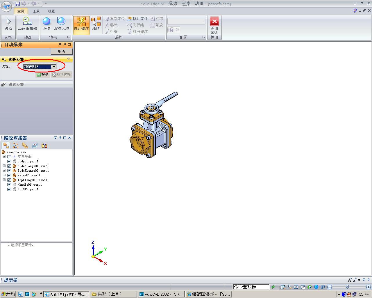This screenshot has height=298, width=372.
Task: Uncheck the NutM15.par:1 checkbox
Action: [x=9, y=189]
